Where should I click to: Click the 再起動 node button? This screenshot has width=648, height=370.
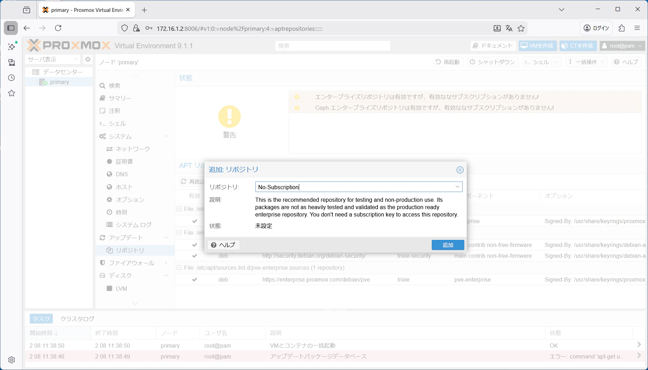(x=448, y=62)
